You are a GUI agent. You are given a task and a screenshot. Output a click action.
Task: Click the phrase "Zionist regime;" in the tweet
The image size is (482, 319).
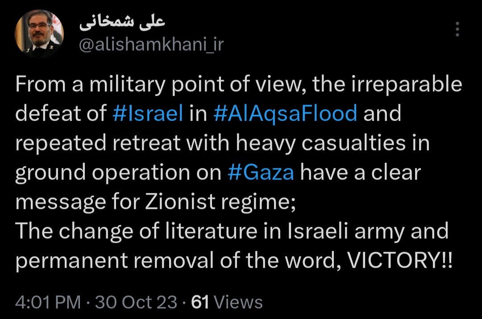coord(220,202)
